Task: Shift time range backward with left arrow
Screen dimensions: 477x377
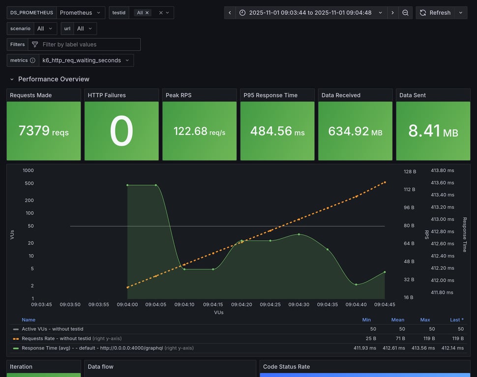Action: (x=230, y=13)
